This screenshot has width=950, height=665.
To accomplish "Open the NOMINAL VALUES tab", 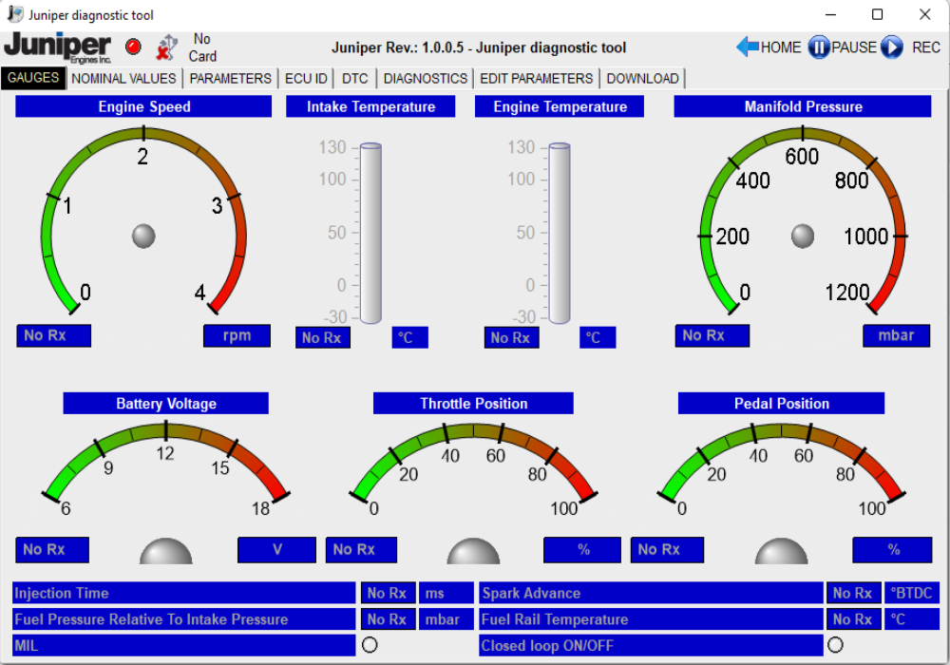I will click(x=123, y=78).
